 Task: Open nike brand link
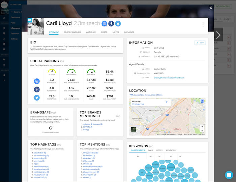(x=86, y=130)
